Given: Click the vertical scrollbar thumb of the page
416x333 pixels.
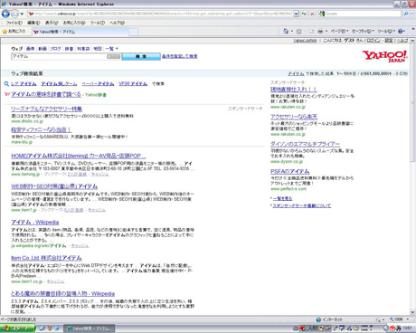Looking at the screenshot, I should click(412, 102).
